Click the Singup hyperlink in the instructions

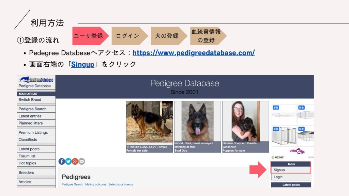click(83, 64)
